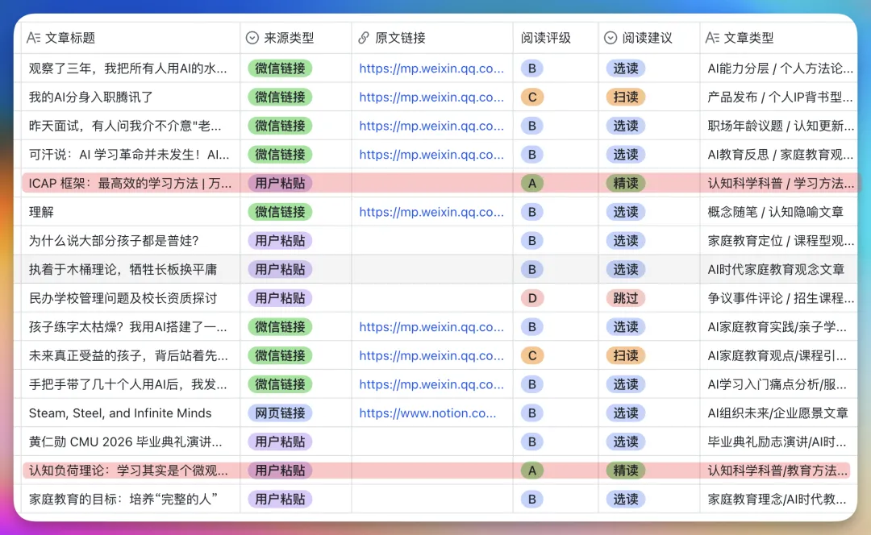Click the link icon beside 原文链接 header

point(363,38)
